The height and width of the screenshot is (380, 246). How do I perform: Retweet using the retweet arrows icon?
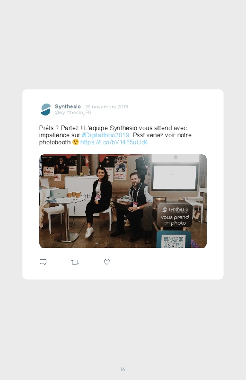75,262
